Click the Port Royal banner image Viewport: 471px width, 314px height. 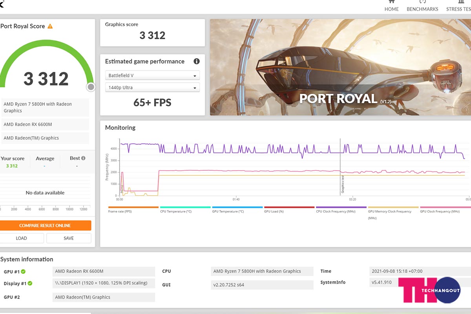click(340, 67)
